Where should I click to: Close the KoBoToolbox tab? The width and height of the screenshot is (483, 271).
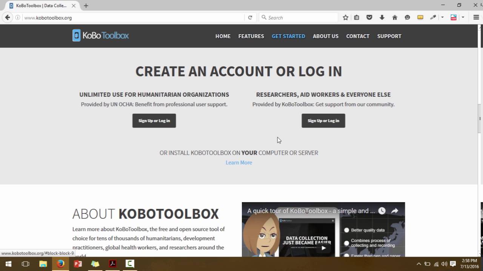[74, 6]
